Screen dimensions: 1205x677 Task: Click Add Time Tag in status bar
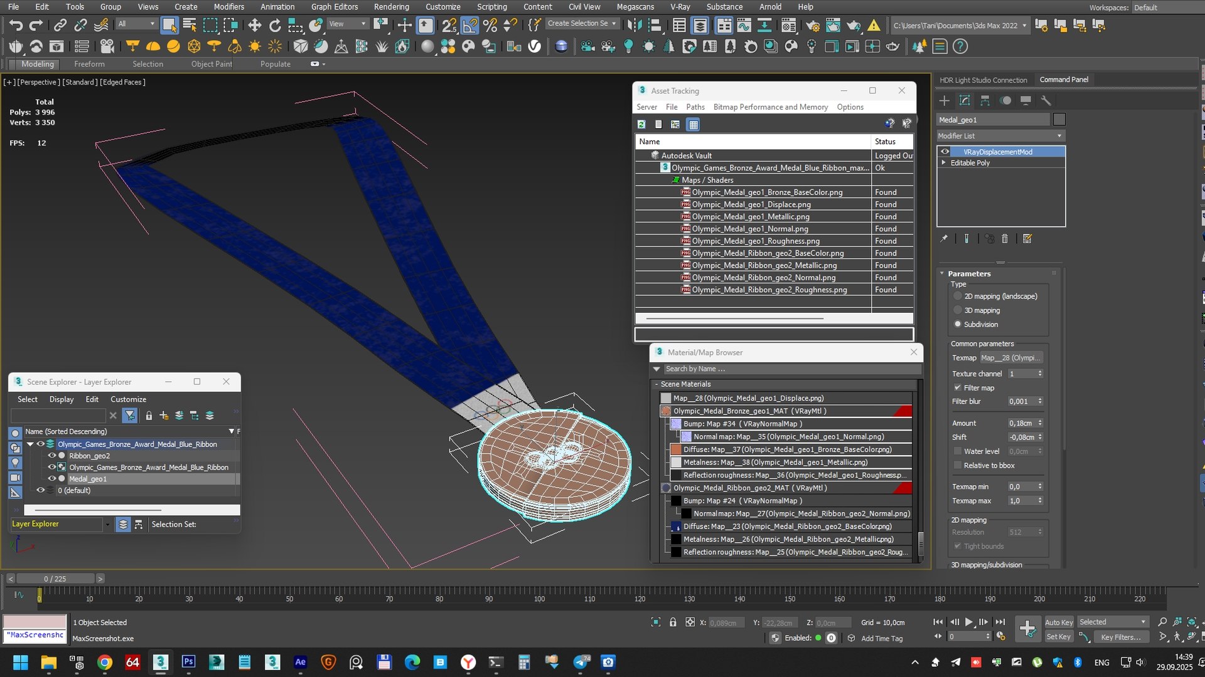click(882, 638)
